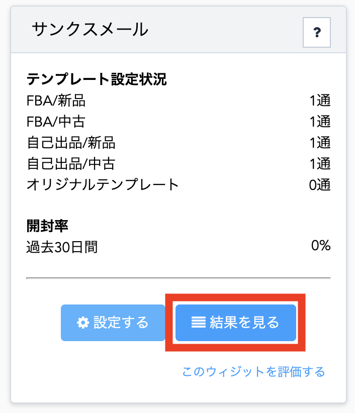Click the サンクスメール widget title

coord(90,29)
